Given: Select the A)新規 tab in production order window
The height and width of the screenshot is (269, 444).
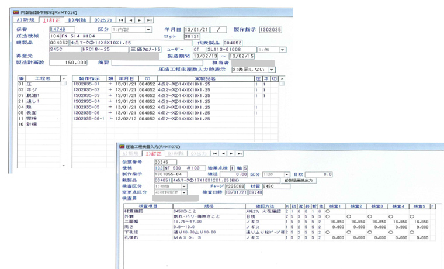Looking at the screenshot, I should [x=25, y=19].
